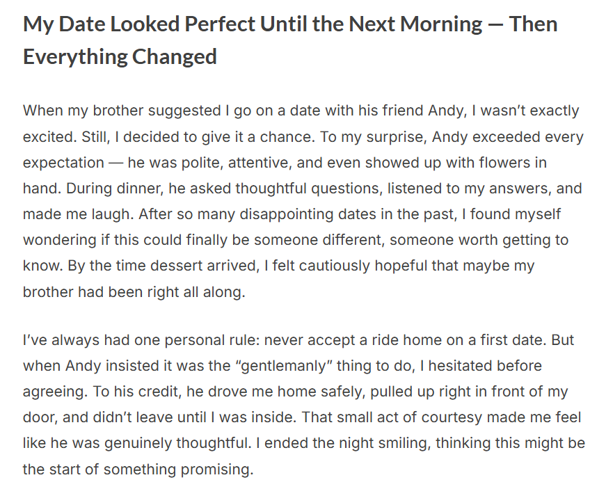
Task: Click "Everything Changed" in the headline
Action: tap(120, 56)
